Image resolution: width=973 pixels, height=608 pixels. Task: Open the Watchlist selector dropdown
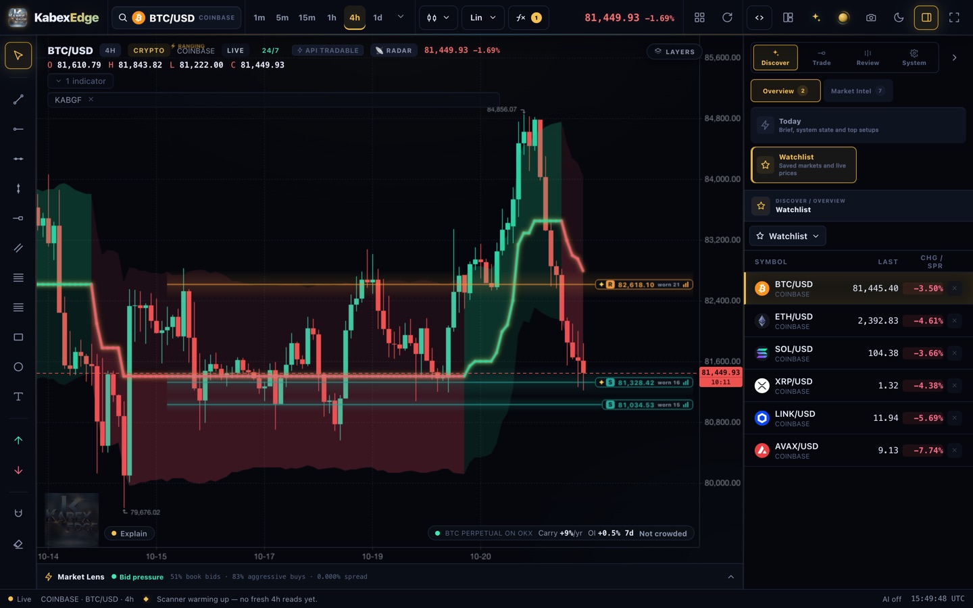coord(788,236)
